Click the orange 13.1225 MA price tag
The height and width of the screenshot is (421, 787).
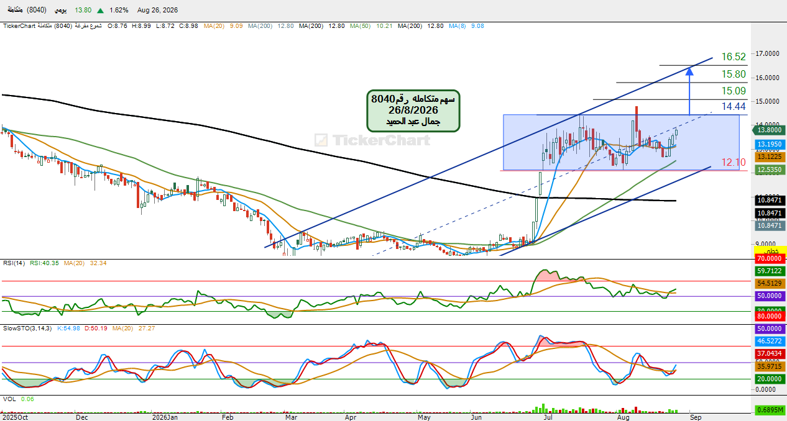[x=769, y=156]
